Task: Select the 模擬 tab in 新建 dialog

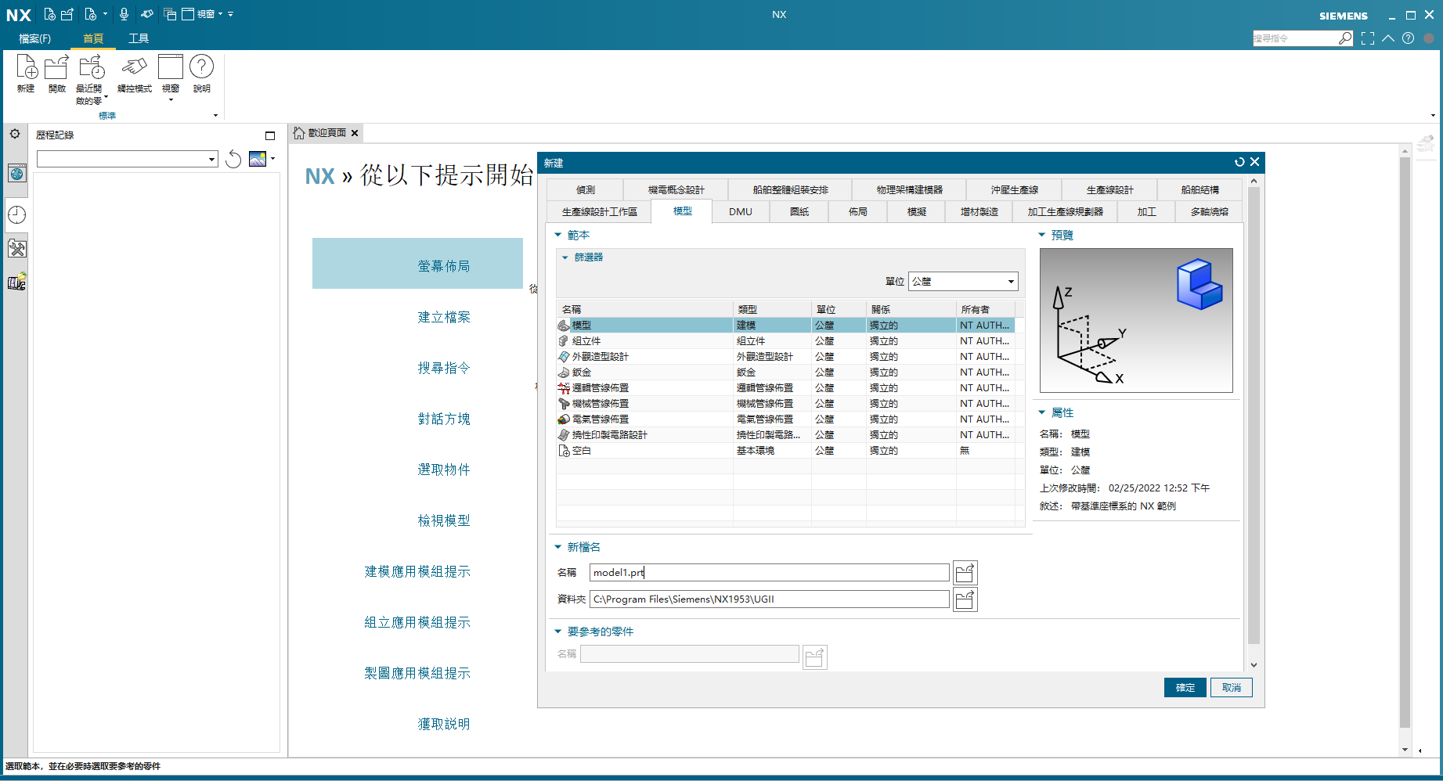Action: coord(917,212)
